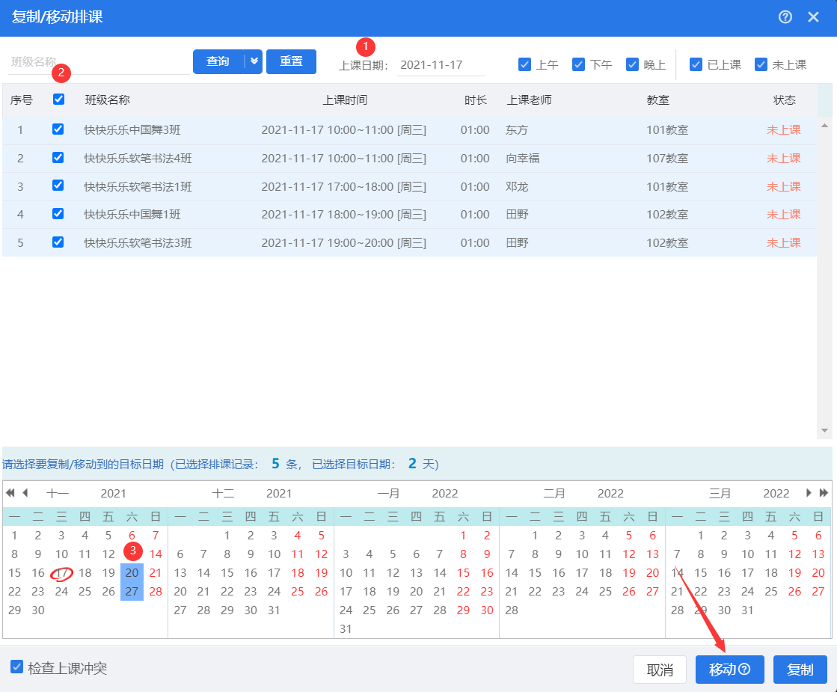
Task: Click the 一月 2022 month header
Action: 417,493
